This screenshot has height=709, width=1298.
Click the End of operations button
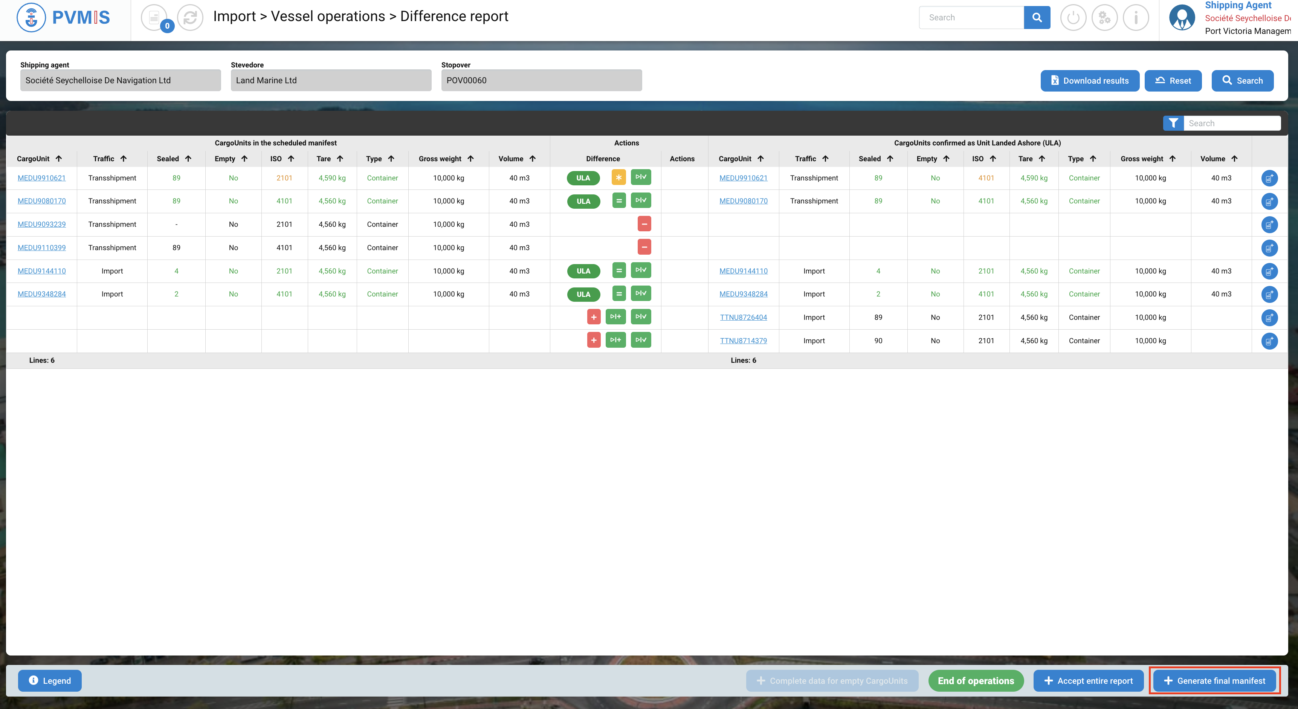[x=976, y=681]
